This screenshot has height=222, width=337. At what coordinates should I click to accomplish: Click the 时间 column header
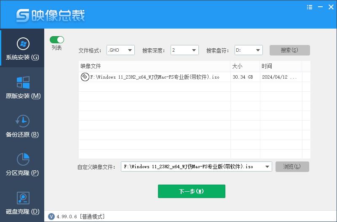click(x=280, y=66)
